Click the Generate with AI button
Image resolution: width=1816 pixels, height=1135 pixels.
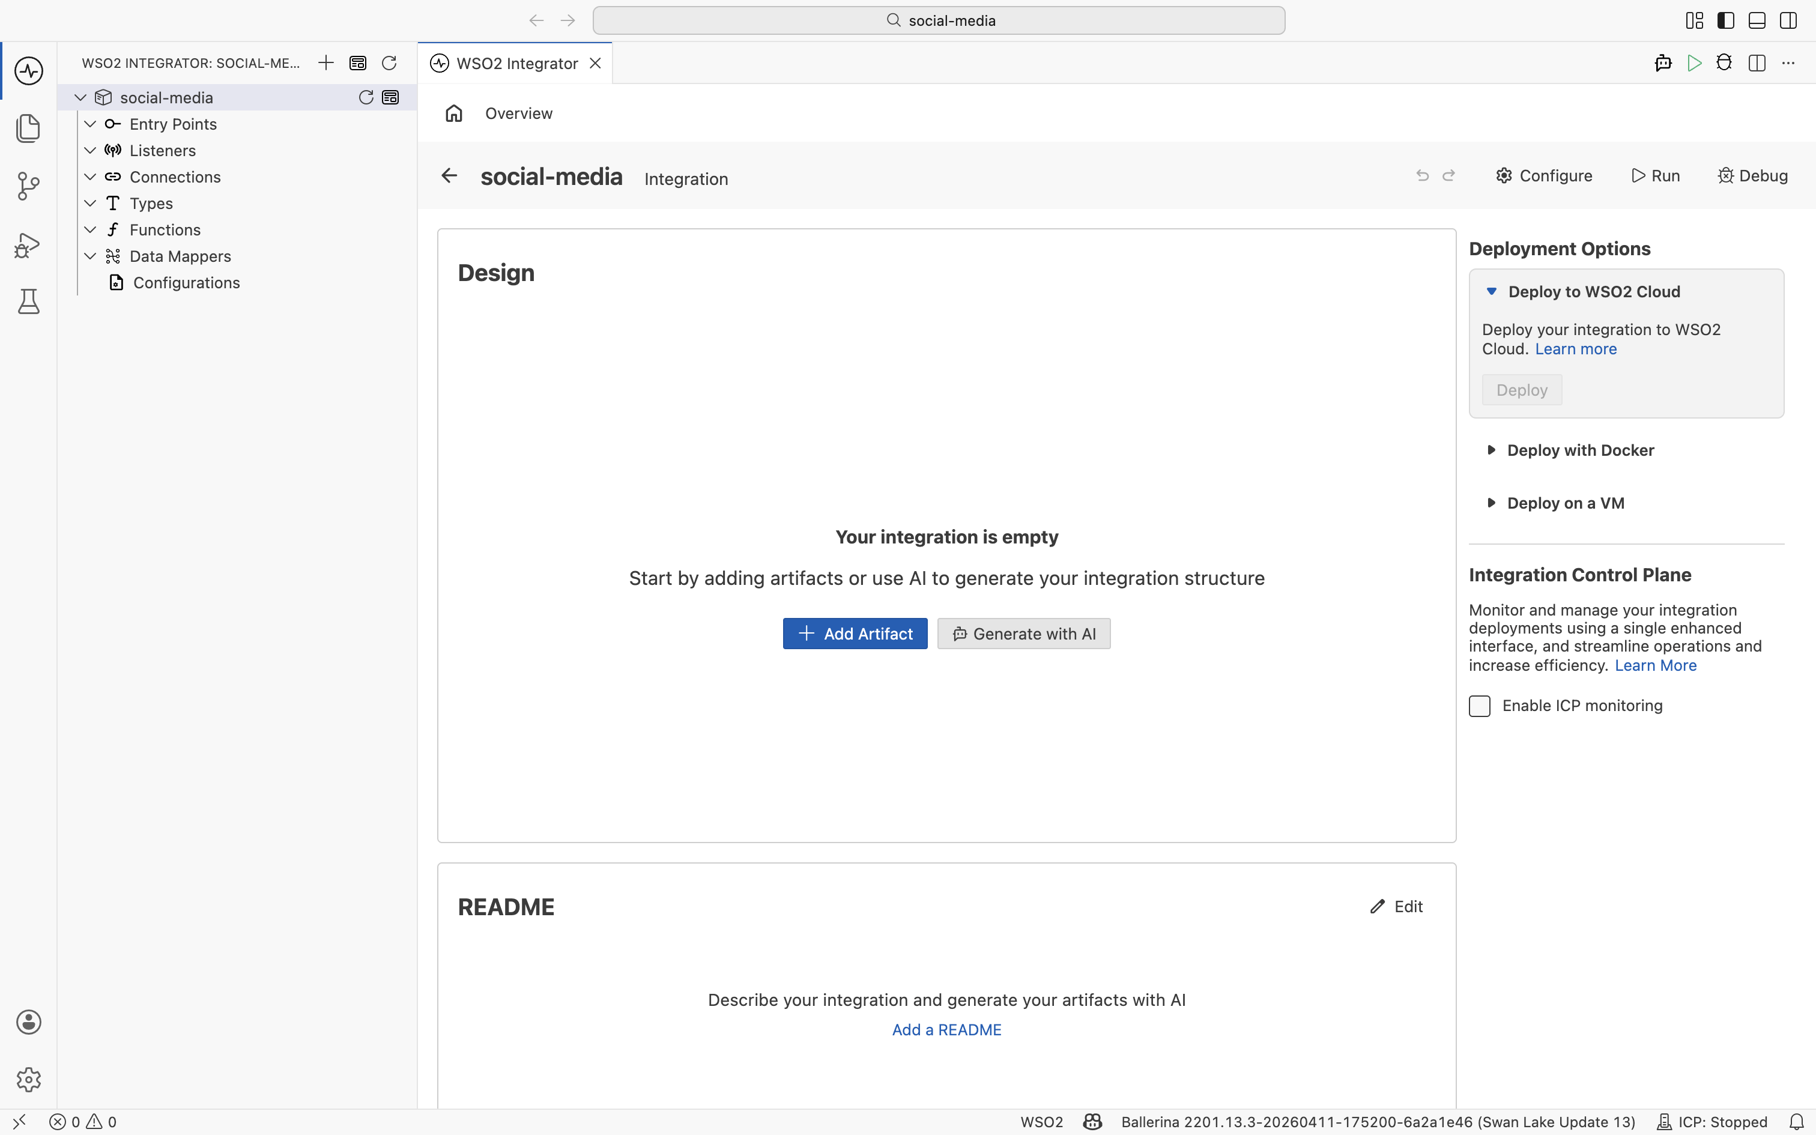tap(1023, 634)
